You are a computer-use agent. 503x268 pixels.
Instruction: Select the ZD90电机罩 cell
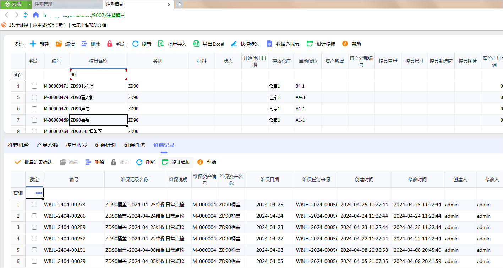pyautogui.click(x=98, y=86)
